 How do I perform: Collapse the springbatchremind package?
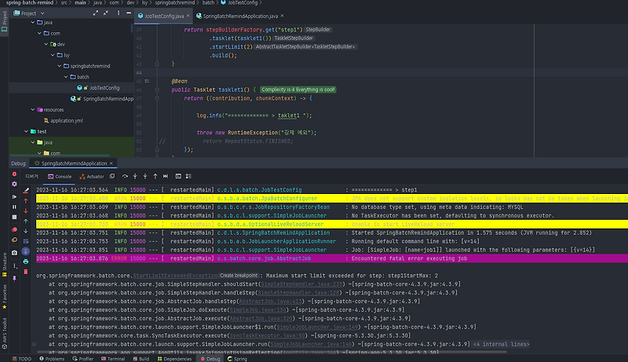(x=60, y=66)
